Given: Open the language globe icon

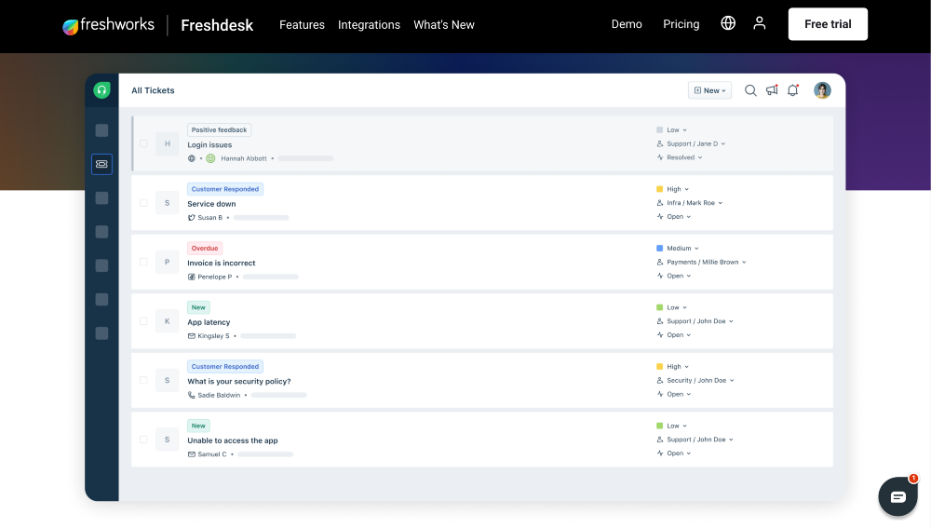Looking at the screenshot, I should point(728,23).
